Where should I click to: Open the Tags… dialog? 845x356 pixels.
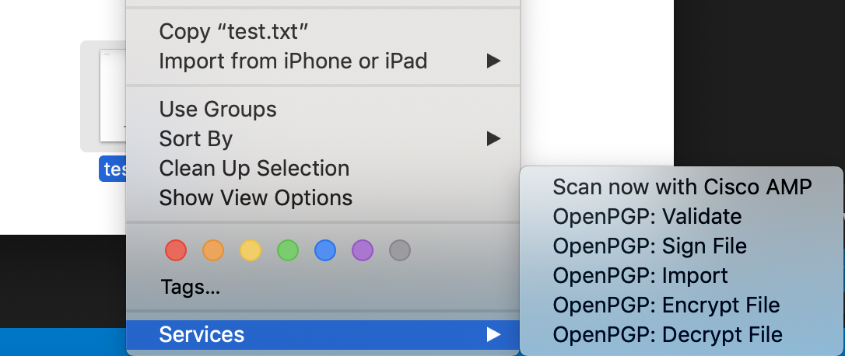[x=190, y=288]
